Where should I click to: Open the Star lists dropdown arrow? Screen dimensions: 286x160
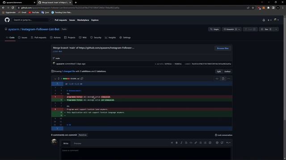pos(276,29)
